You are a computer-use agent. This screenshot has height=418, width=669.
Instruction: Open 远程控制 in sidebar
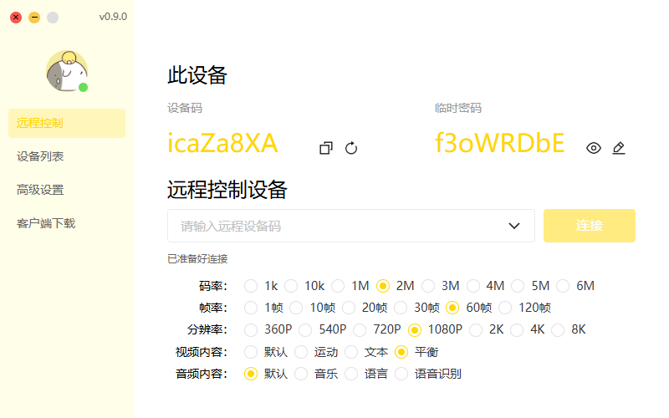click(x=67, y=123)
